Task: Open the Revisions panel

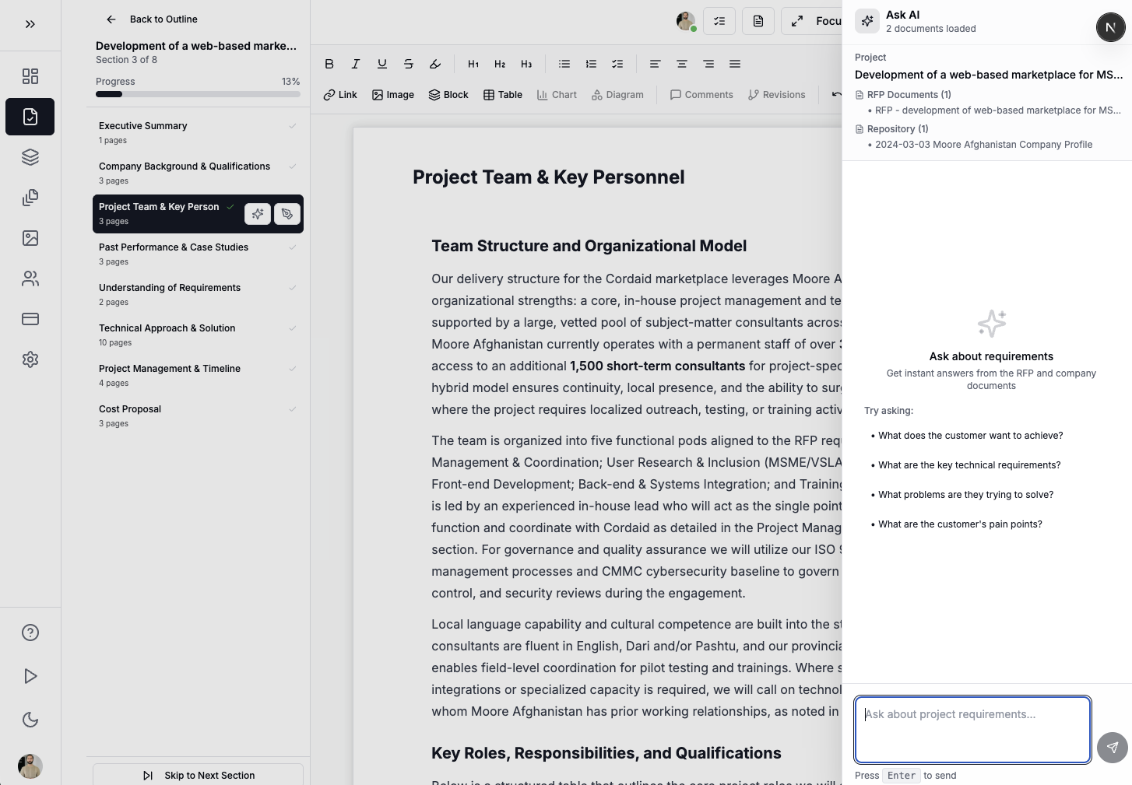Action: pos(776,95)
